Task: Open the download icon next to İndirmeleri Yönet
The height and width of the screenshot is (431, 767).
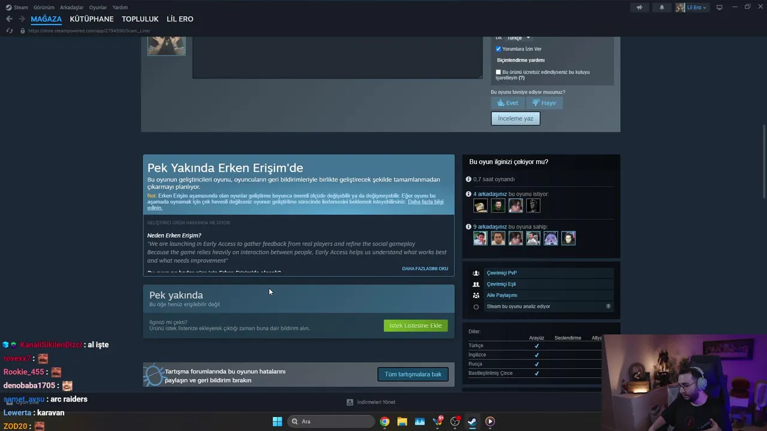Action: pyautogui.click(x=350, y=402)
